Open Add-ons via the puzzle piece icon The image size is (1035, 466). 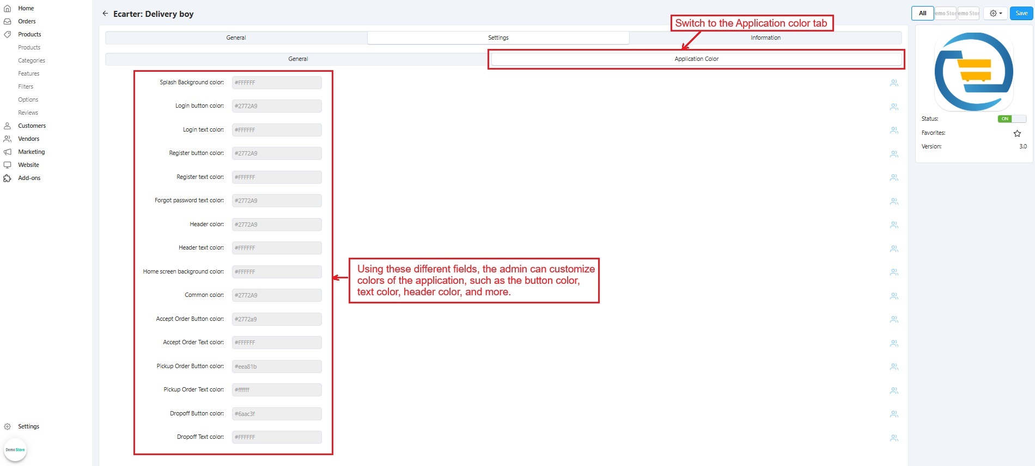click(x=8, y=178)
